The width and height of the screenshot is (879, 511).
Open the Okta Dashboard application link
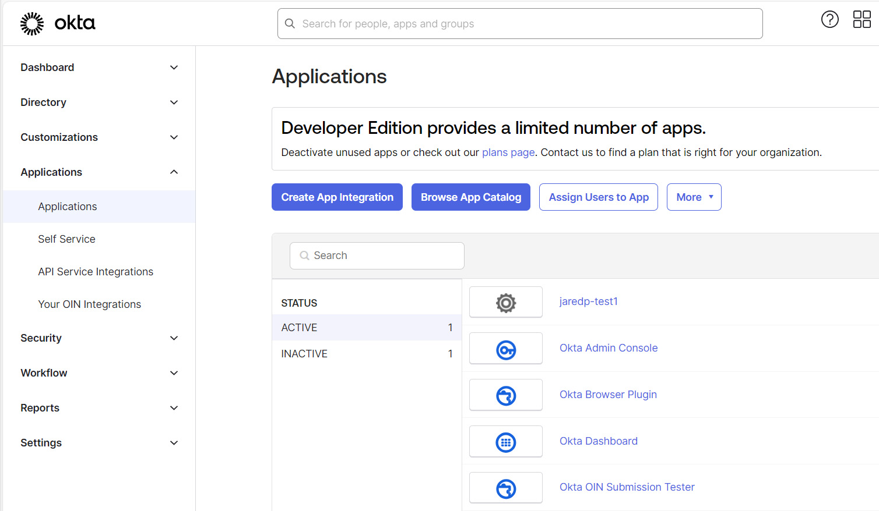(x=598, y=441)
